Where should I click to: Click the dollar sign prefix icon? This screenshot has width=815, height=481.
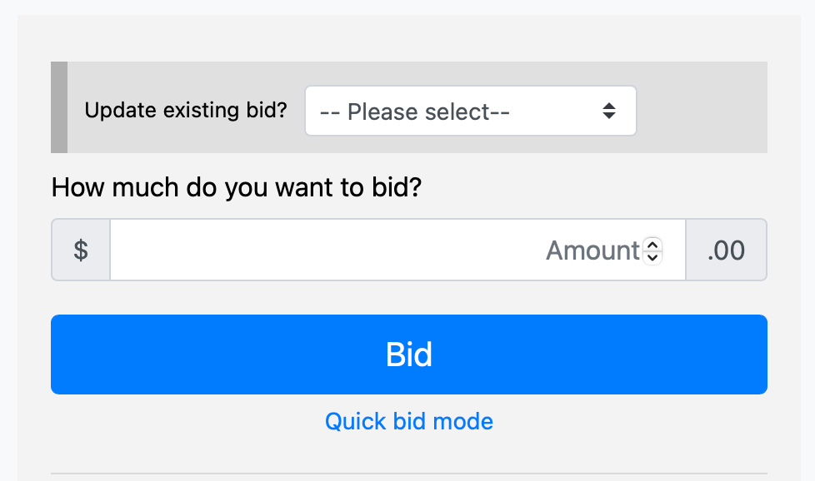click(x=81, y=250)
